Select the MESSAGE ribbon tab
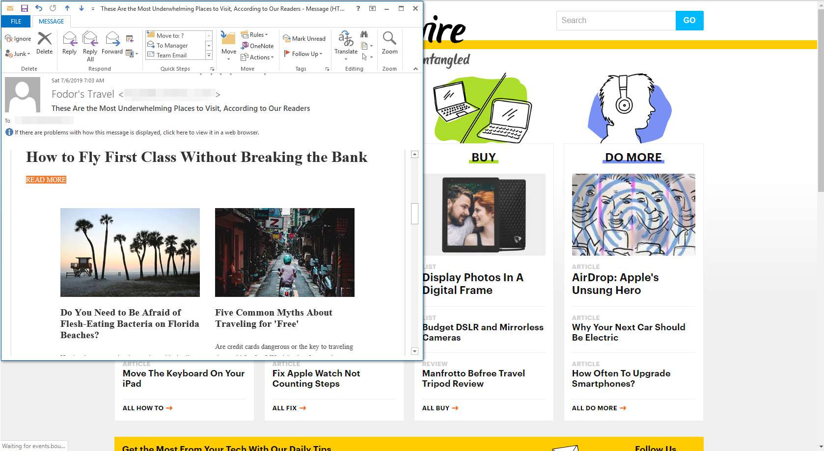This screenshot has width=824, height=451. [51, 22]
